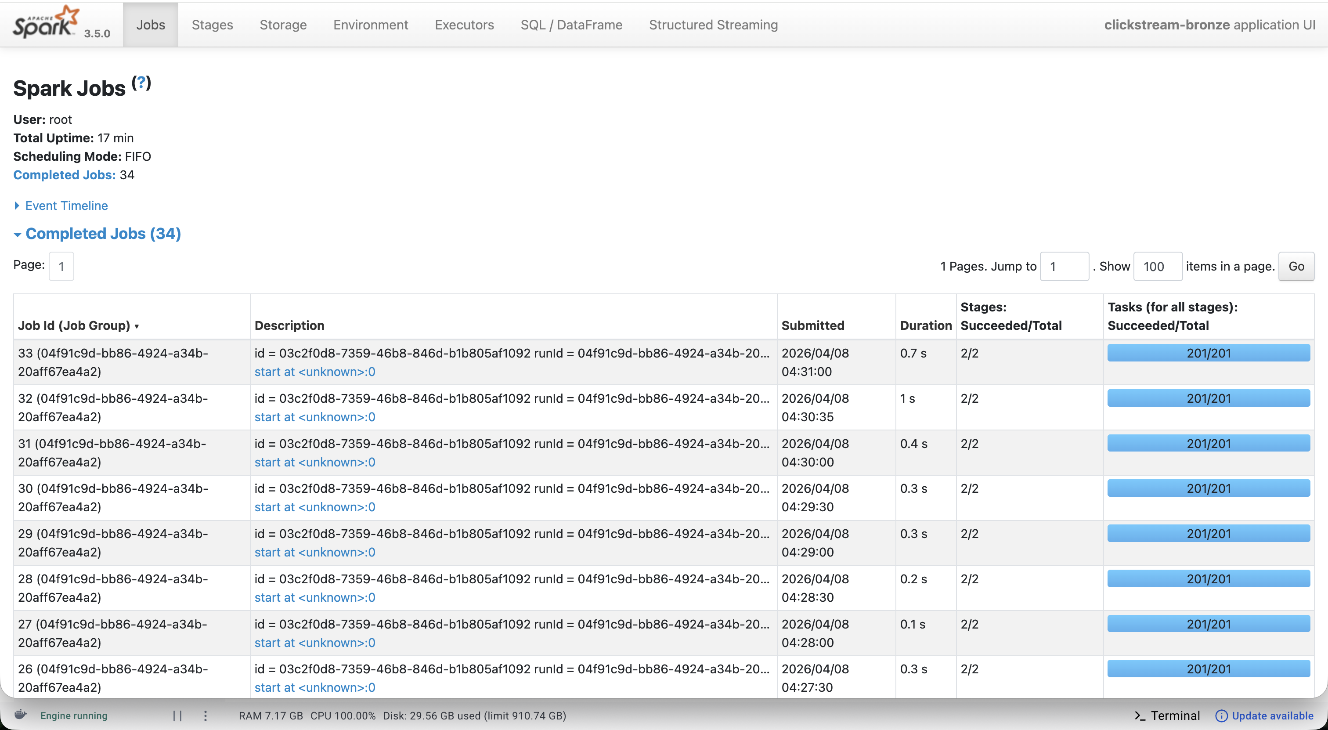This screenshot has width=1328, height=730.
Task: Click the Completed Jobs: 34 summary link
Action: pyautogui.click(x=65, y=175)
